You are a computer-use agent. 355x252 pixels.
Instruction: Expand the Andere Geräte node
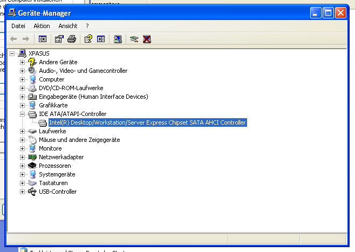pos(22,62)
